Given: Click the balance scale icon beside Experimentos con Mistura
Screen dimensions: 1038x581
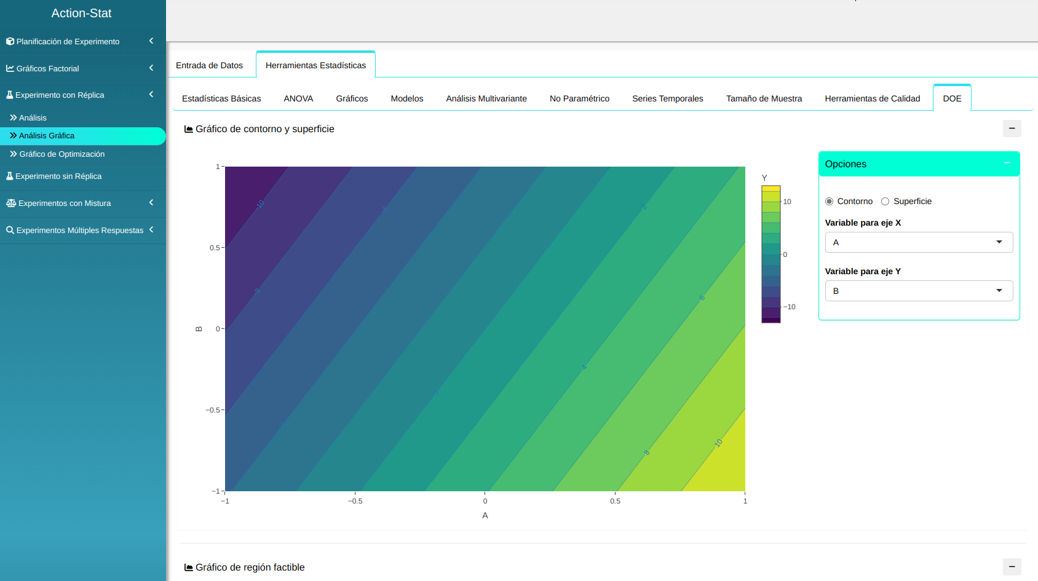Looking at the screenshot, I should point(10,204).
